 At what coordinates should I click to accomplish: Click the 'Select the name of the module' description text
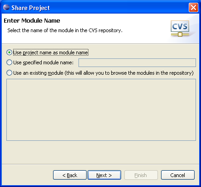65,30
